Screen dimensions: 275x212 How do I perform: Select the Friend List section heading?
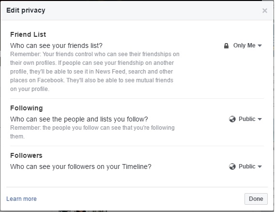(x=28, y=34)
